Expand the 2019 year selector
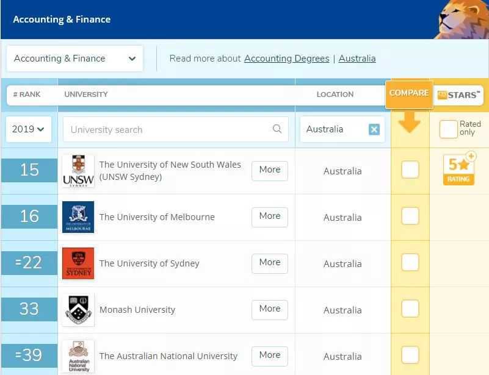This screenshot has width=489, height=375. pyautogui.click(x=29, y=129)
